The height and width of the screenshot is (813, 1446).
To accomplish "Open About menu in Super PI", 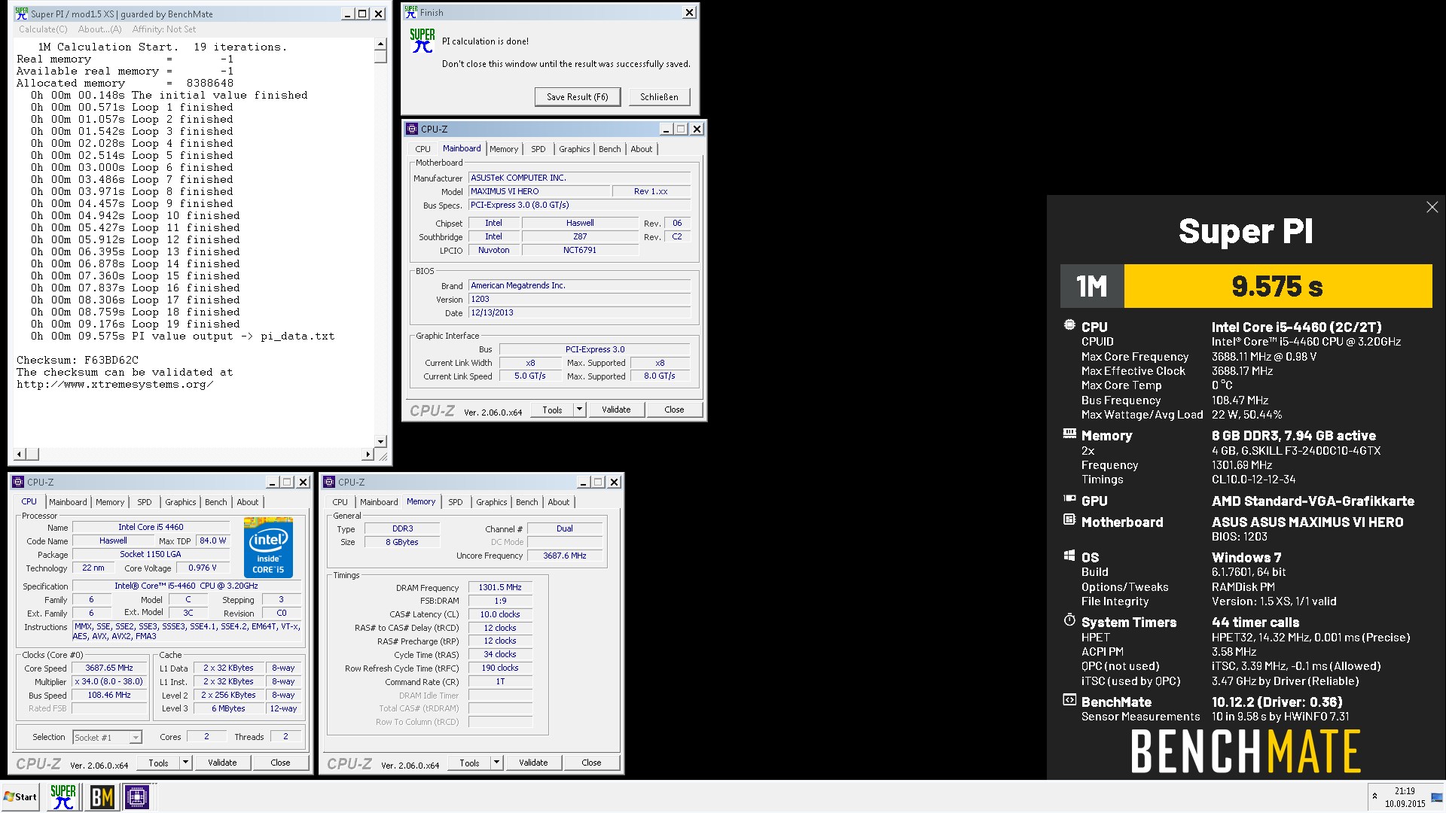I will coord(99,29).
